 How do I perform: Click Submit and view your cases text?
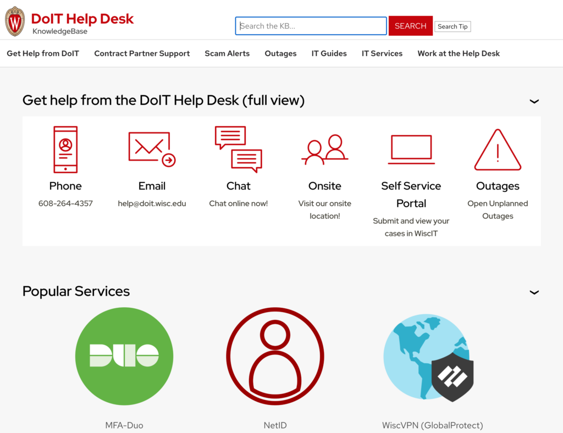411,227
